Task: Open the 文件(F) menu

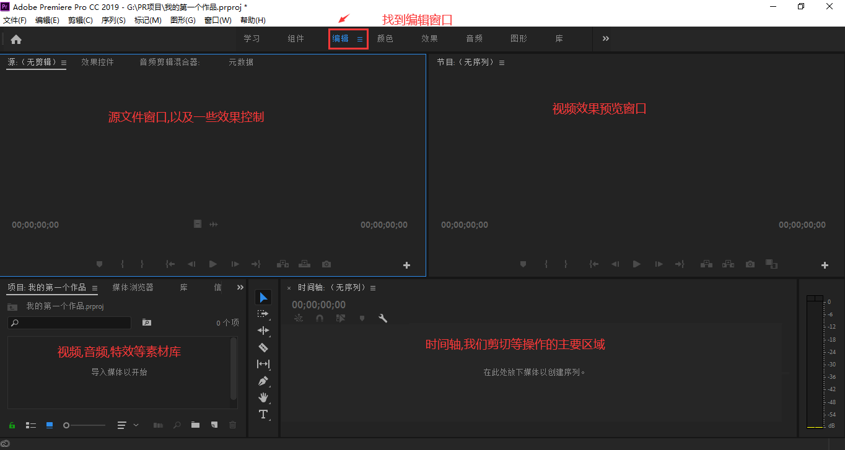Action: point(15,19)
